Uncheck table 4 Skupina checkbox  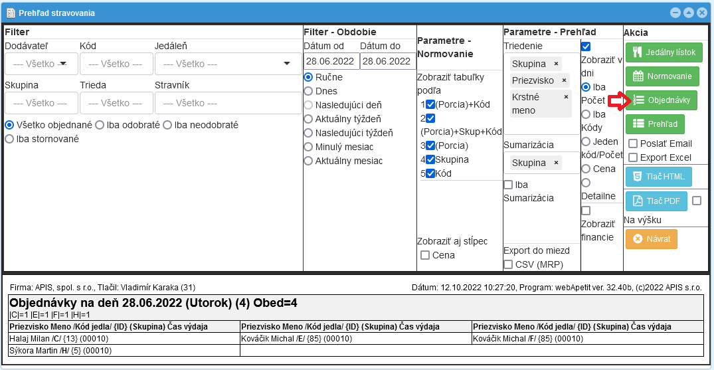pyautogui.click(x=430, y=159)
